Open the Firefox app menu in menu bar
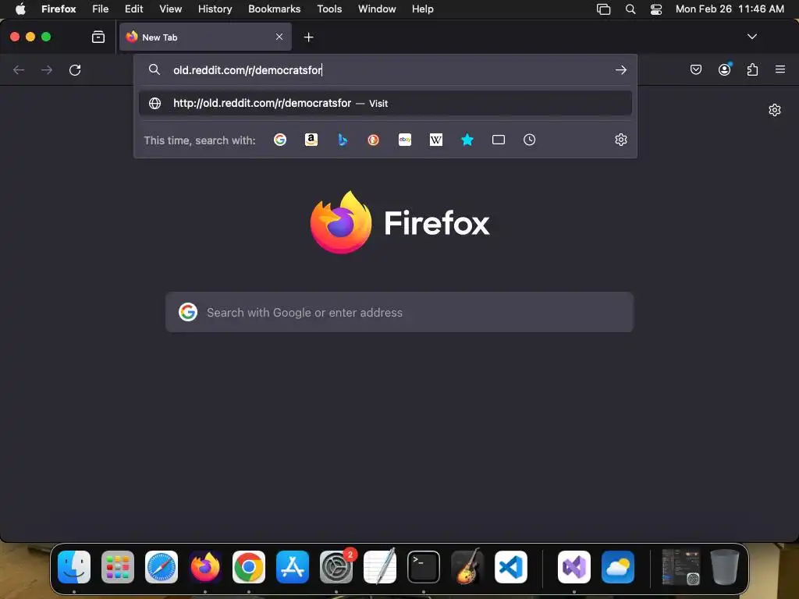Image resolution: width=799 pixels, height=599 pixels. click(59, 9)
